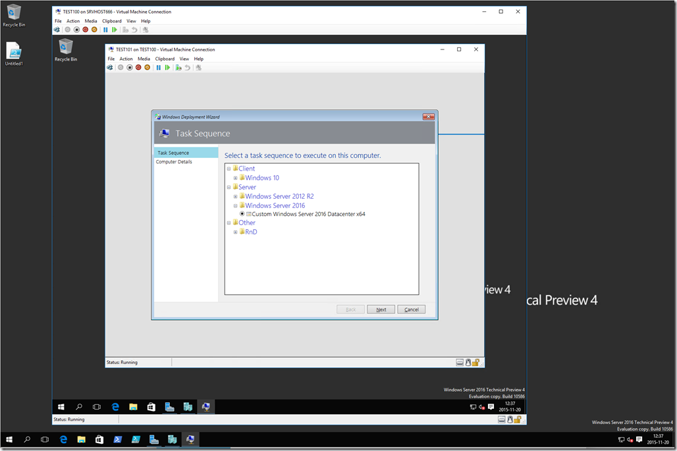The width and height of the screenshot is (677, 451).
Task: Launch Microsoft Edge from the taskbar
Action: click(63, 439)
